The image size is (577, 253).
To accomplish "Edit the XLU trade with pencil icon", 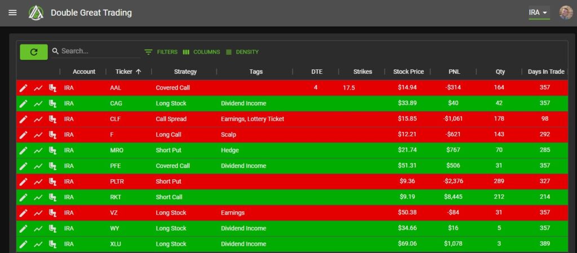I will [23, 244].
